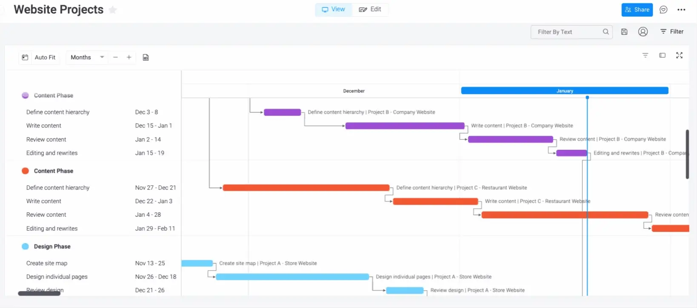Image resolution: width=697 pixels, height=308 pixels.
Task: Select the Design individual pages row
Action: [93, 277]
